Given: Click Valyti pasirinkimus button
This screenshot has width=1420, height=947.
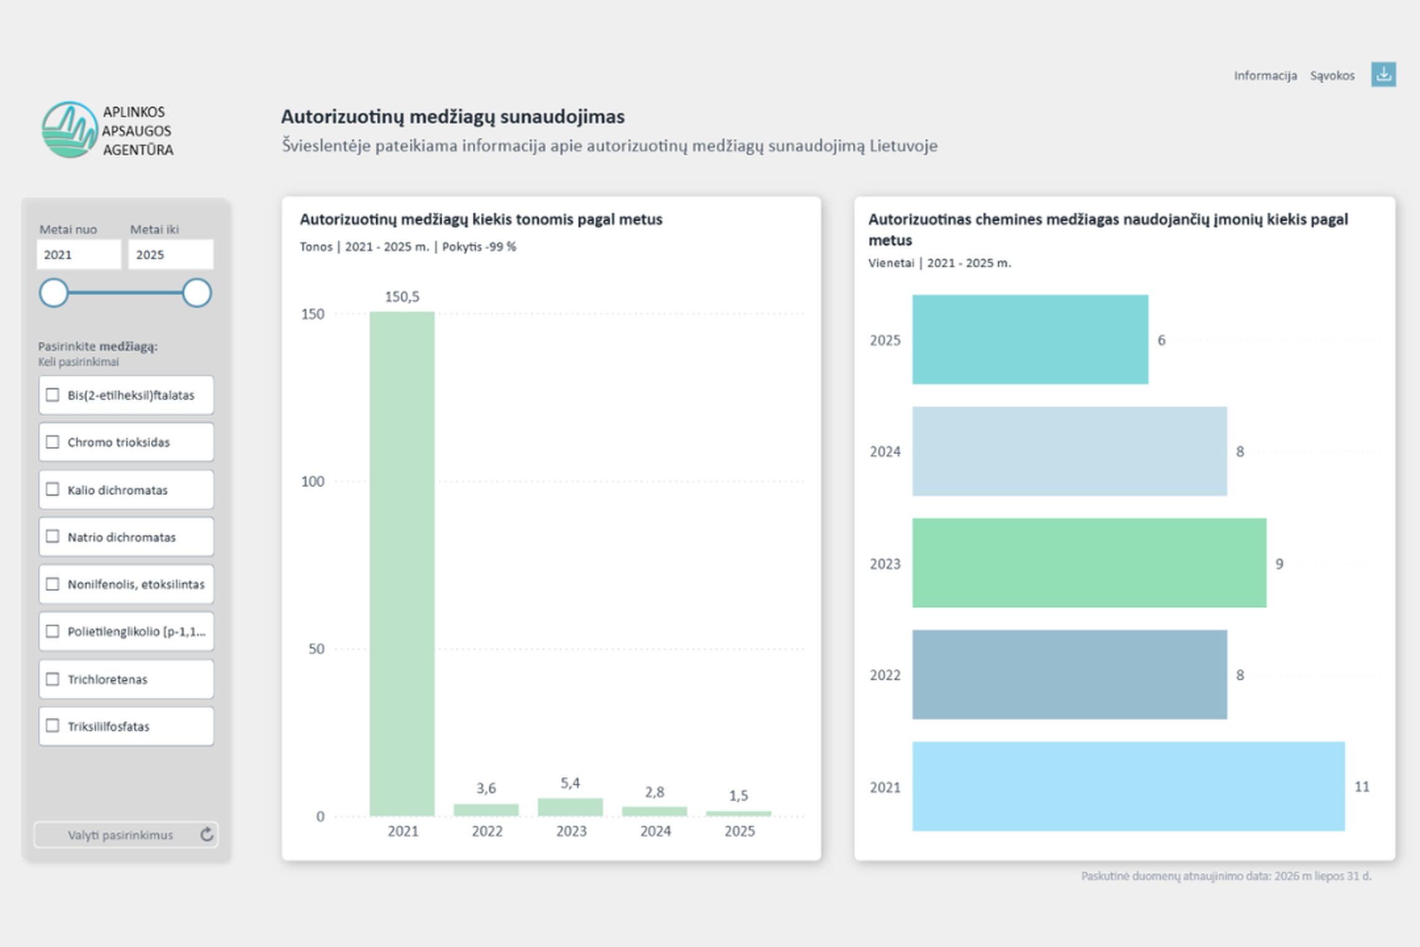Looking at the screenshot, I should [126, 835].
